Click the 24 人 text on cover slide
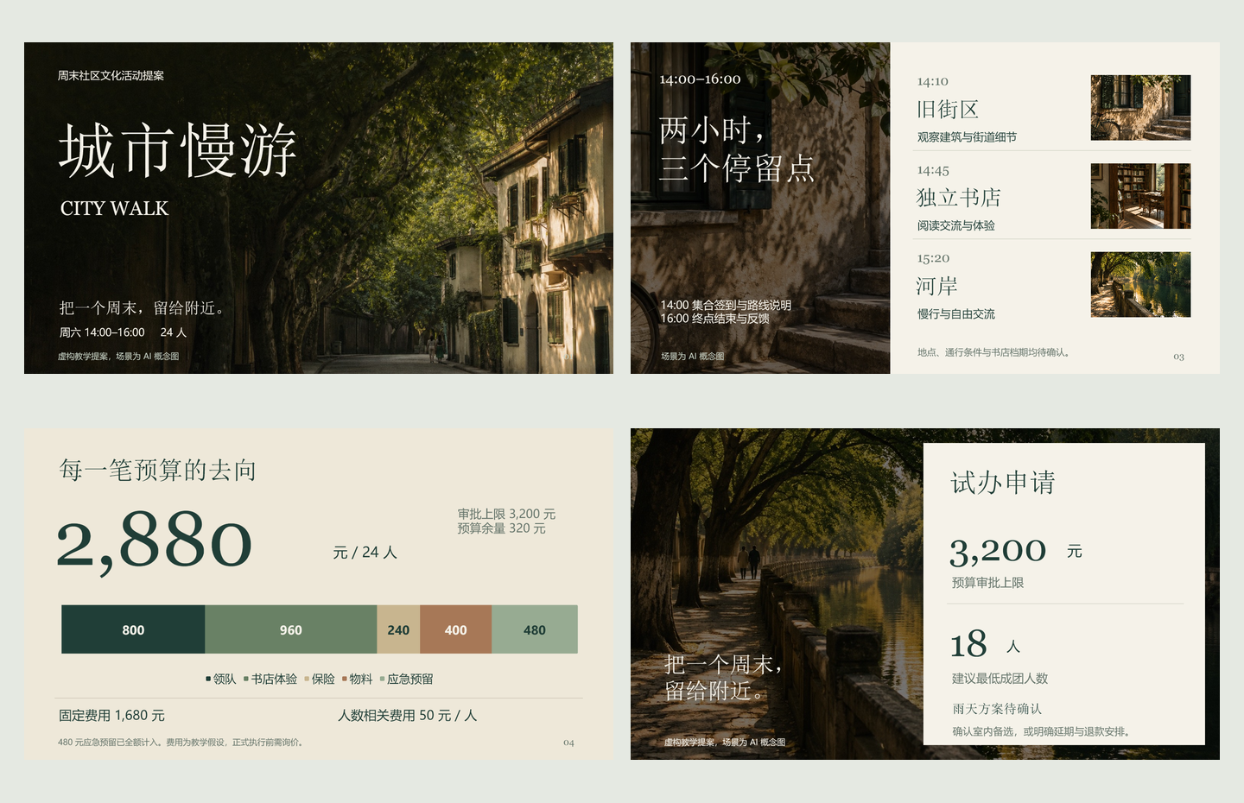 174,332
